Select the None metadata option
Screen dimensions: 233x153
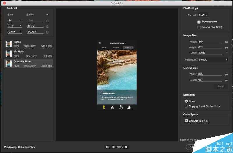click(x=186, y=101)
